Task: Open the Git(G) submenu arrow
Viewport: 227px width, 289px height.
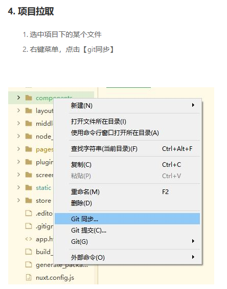Action: (x=193, y=241)
